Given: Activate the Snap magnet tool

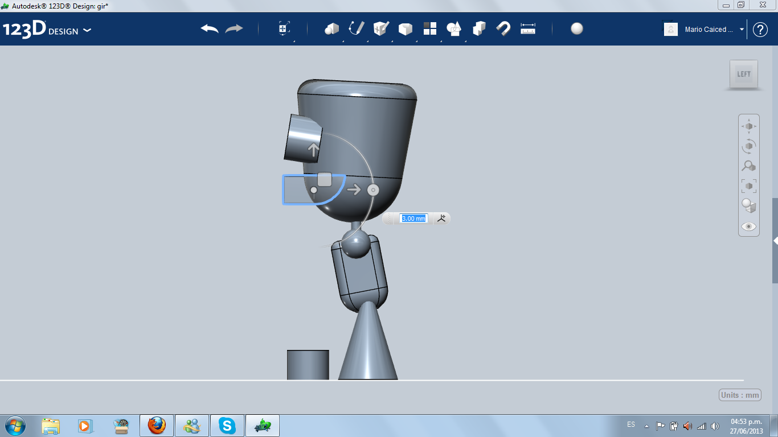Looking at the screenshot, I should 503,28.
